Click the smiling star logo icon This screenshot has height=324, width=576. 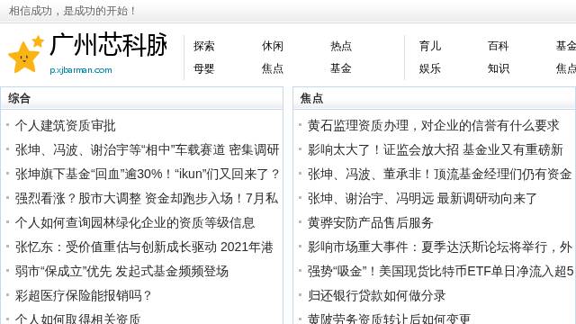(26, 54)
